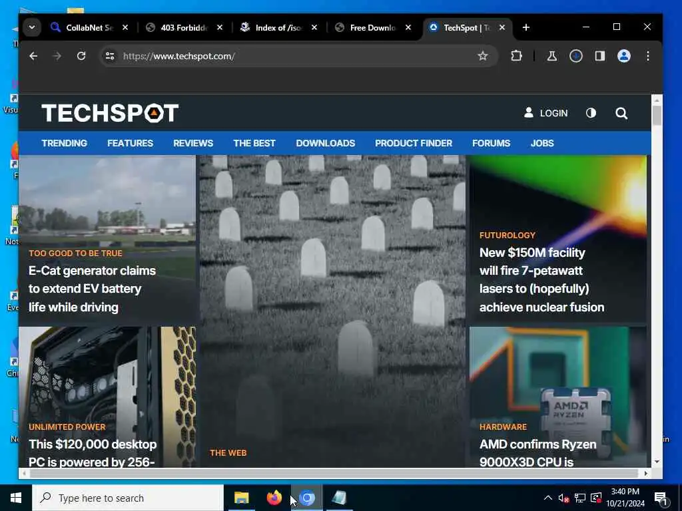This screenshot has height=511, width=682.
Task: Open the TechSpot site search
Action: pyautogui.click(x=621, y=113)
